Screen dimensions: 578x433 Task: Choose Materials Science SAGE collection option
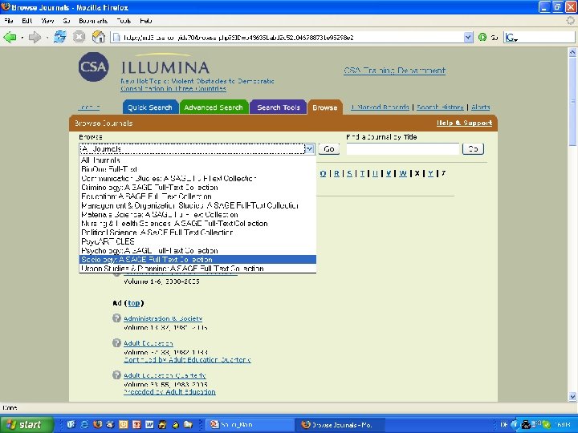point(197,214)
